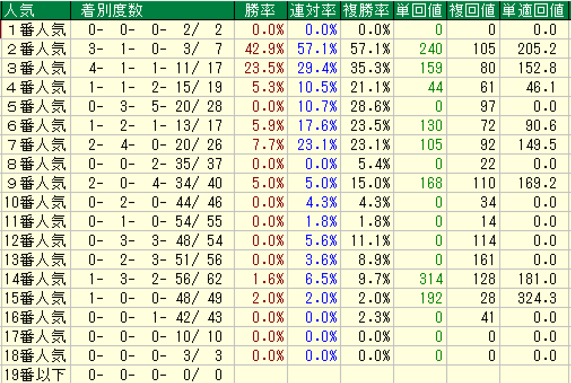The height and width of the screenshot is (383, 571).
Task: Select the 5番人気 row label
Action: tap(36, 107)
